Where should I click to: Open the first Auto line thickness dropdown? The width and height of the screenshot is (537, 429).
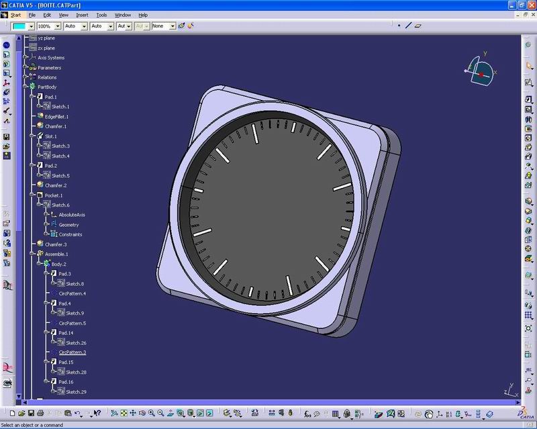point(84,26)
